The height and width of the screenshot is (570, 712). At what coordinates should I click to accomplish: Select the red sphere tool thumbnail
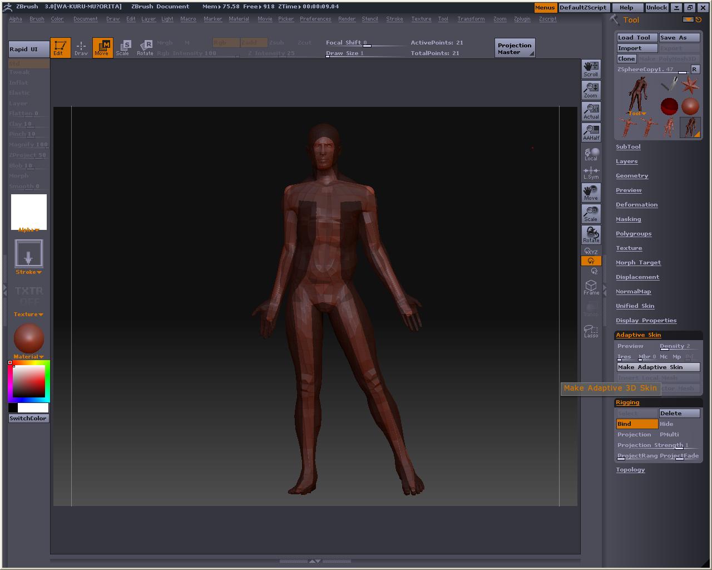point(669,106)
